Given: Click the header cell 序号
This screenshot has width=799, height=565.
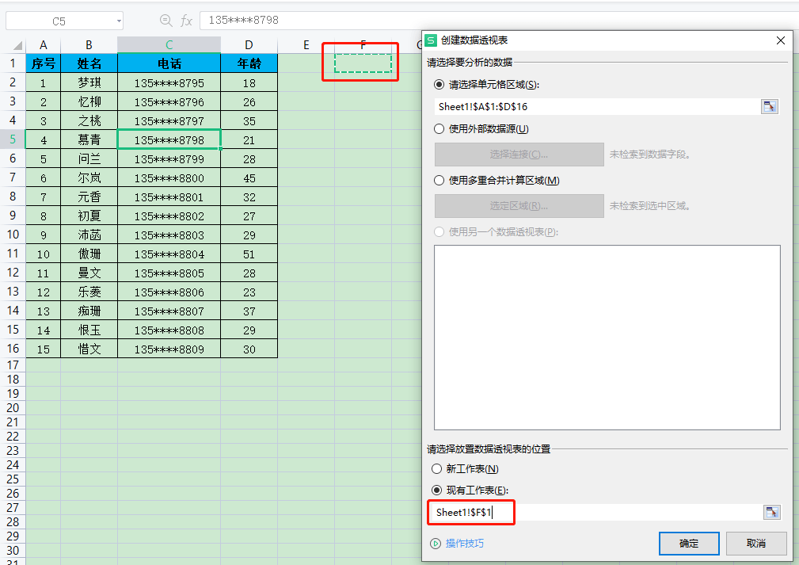Looking at the screenshot, I should (x=44, y=63).
